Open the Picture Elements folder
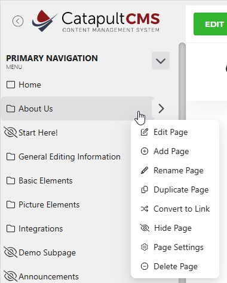Screen dimensions: 227x283 click(x=43, y=204)
